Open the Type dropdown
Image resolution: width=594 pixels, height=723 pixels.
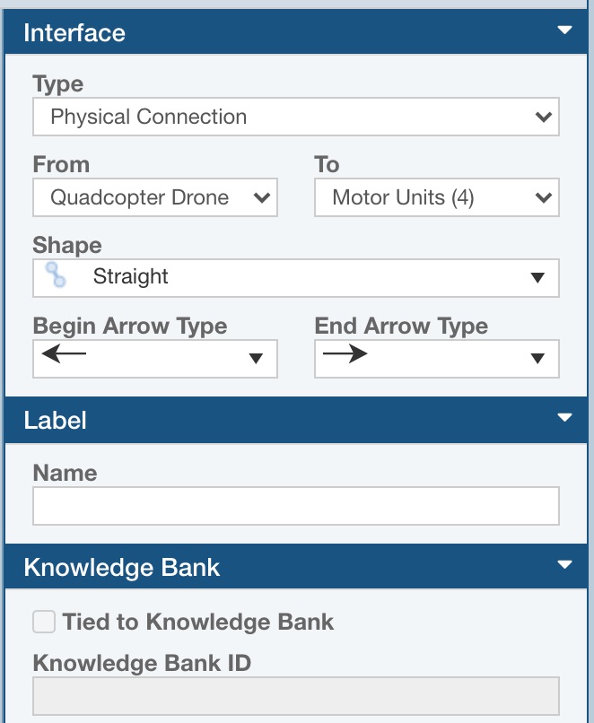pos(295,117)
